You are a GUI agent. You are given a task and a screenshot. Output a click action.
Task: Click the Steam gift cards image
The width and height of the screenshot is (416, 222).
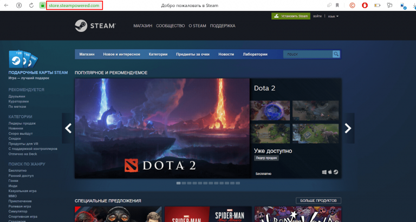click(x=23, y=59)
